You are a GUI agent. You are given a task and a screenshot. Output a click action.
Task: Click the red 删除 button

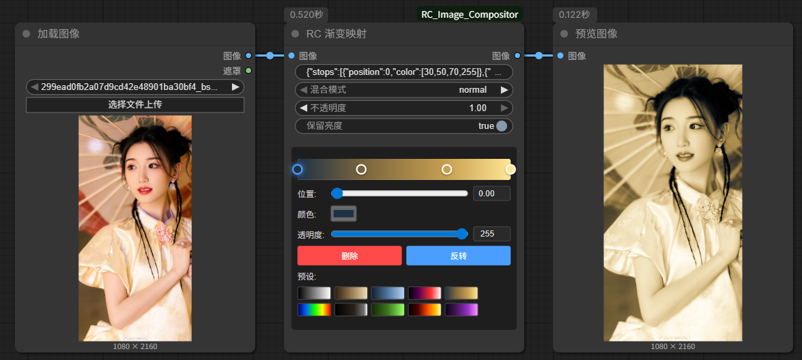[x=350, y=256]
